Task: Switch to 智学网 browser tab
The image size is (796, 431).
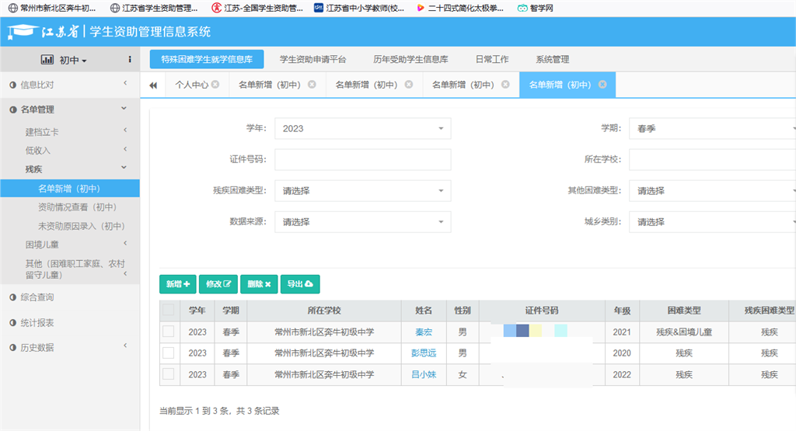Action: pyautogui.click(x=536, y=8)
